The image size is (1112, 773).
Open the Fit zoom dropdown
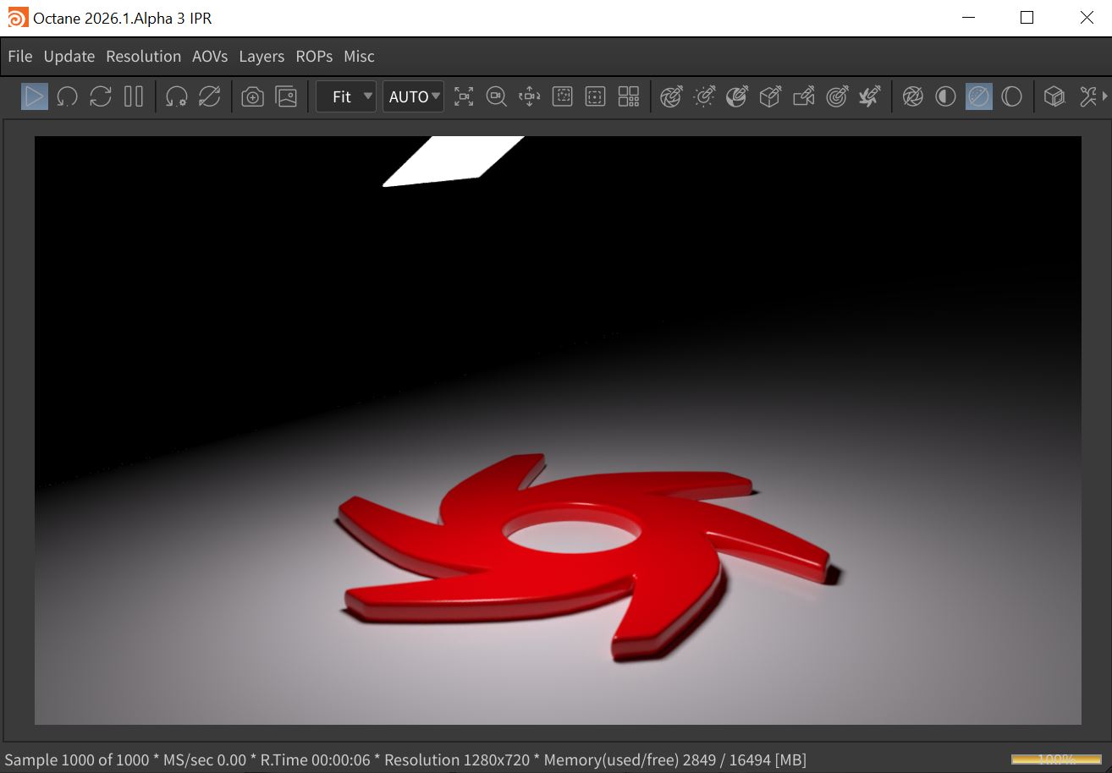(x=346, y=96)
